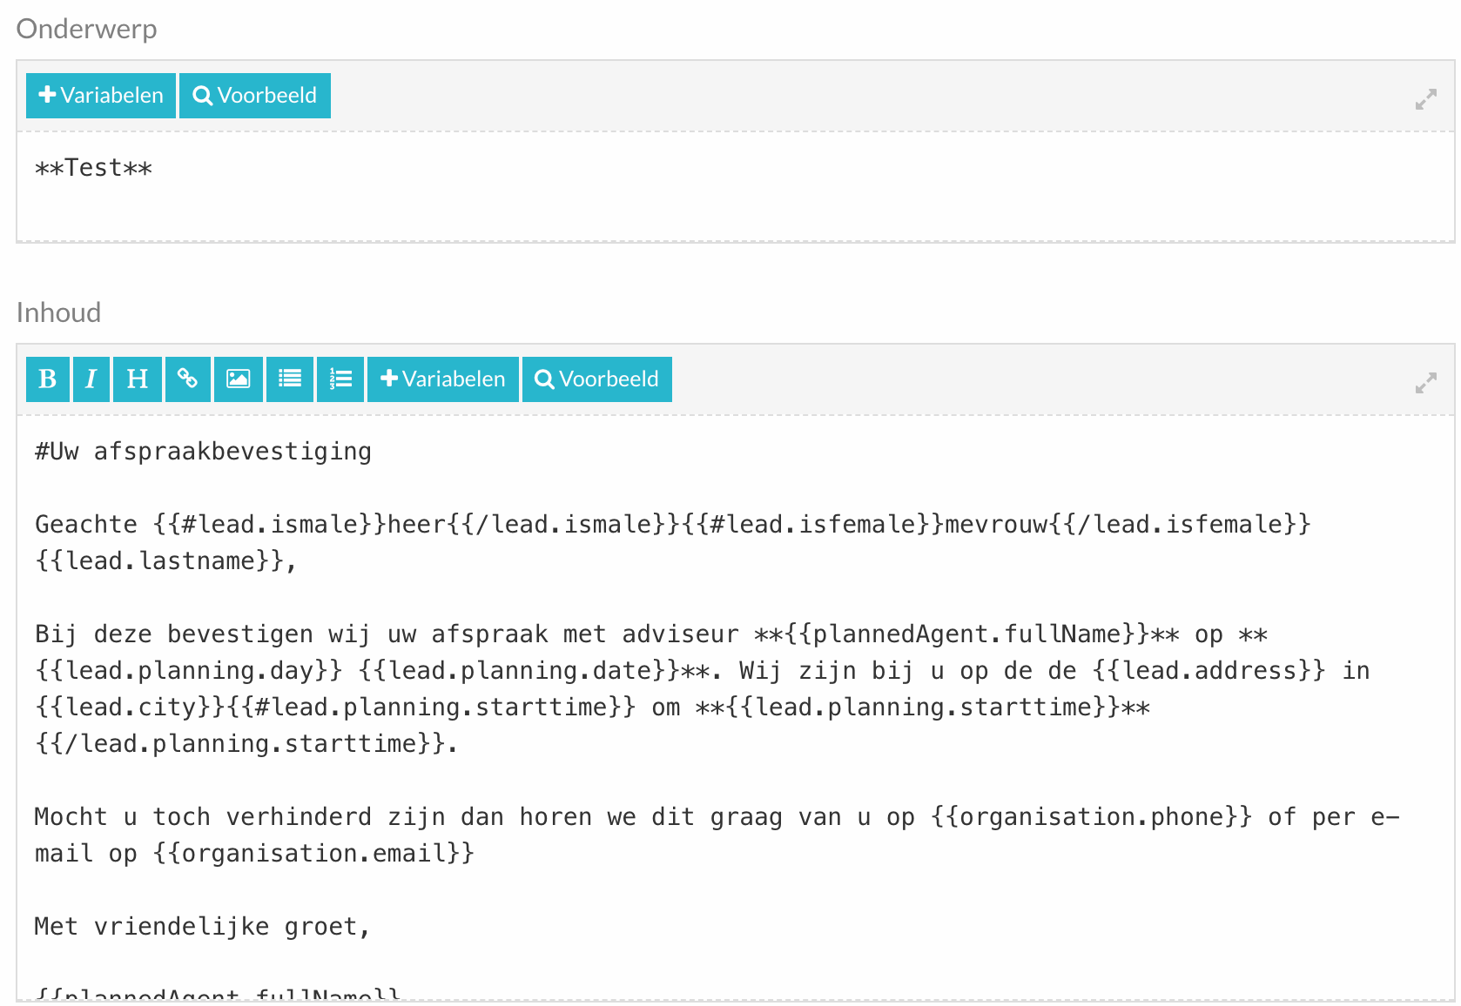The width and height of the screenshot is (1461, 1006).
Task: Click on '{{/lead.planning.starttime}}.' line
Action: tap(246, 744)
